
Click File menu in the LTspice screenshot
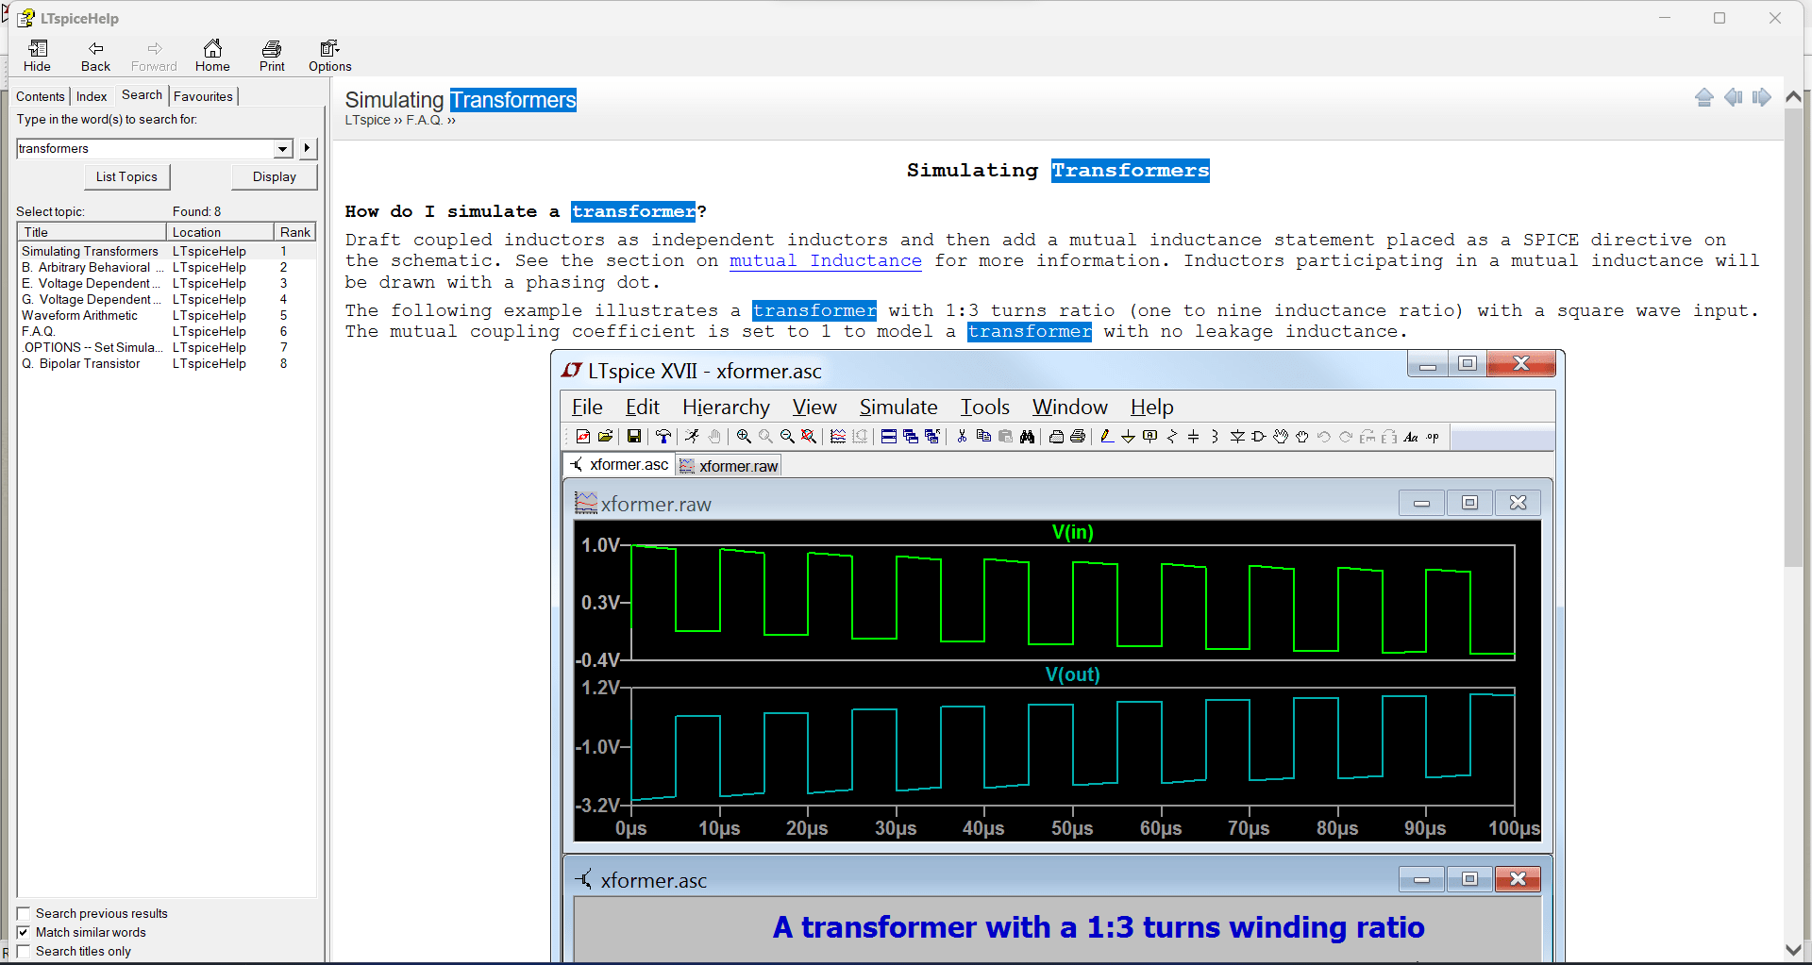[x=587, y=407]
